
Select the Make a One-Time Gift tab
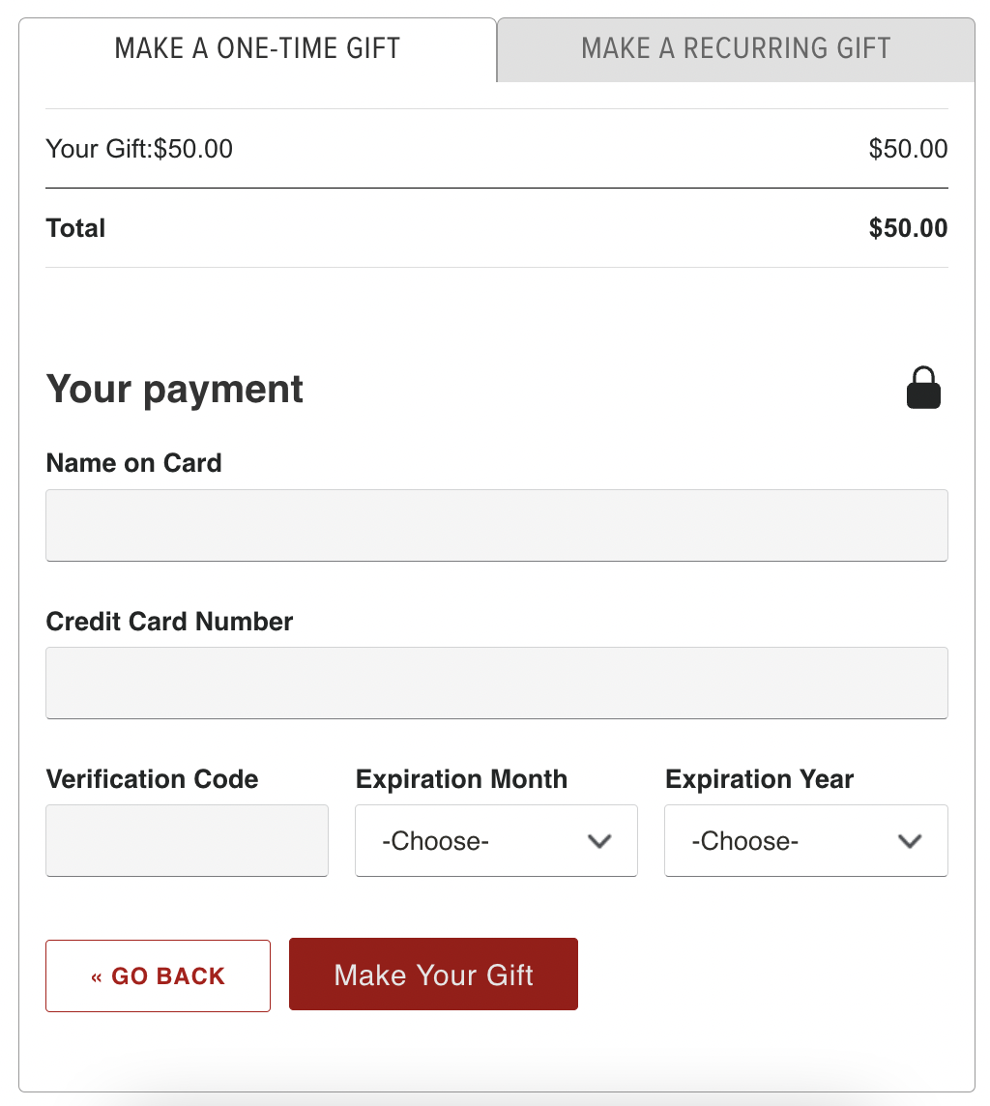(257, 48)
